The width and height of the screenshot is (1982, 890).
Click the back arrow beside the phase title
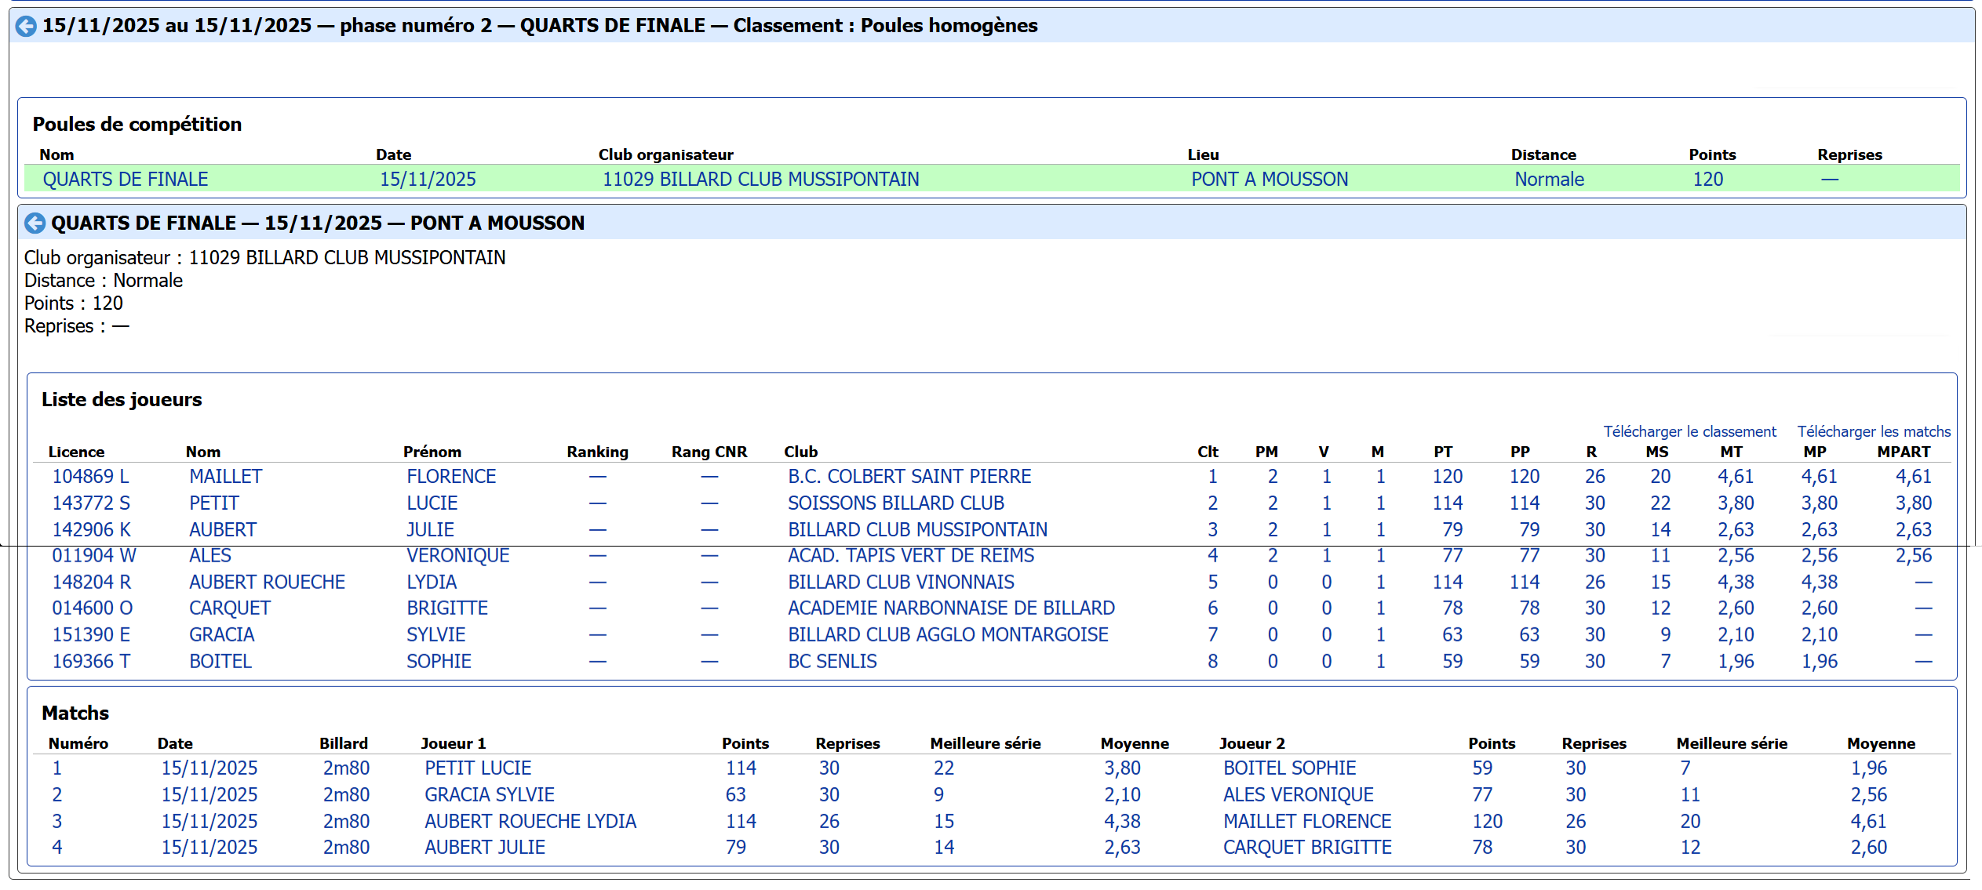click(x=26, y=26)
